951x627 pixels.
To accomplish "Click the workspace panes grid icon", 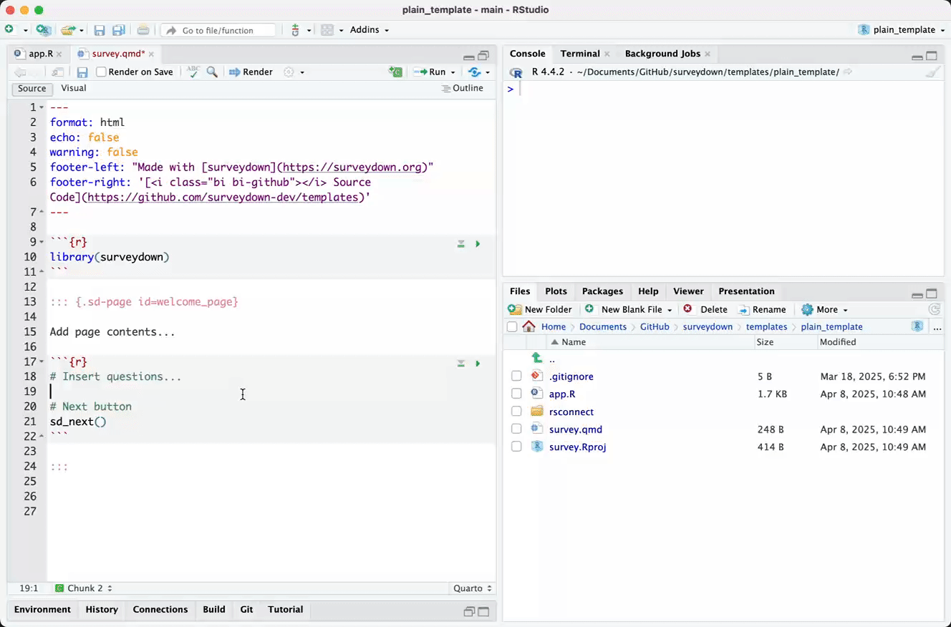I will 327,30.
